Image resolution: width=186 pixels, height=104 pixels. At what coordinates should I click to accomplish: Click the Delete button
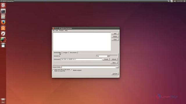pyautogui.click(x=115, y=37)
